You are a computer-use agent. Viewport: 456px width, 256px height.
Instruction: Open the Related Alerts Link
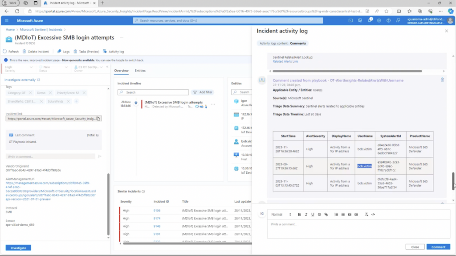click(285, 61)
